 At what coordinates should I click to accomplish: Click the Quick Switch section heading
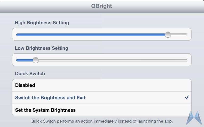tap(30, 73)
